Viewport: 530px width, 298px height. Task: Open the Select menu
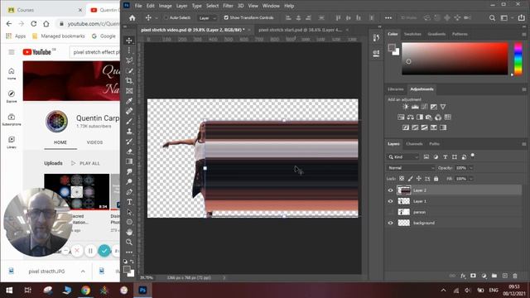point(212,6)
